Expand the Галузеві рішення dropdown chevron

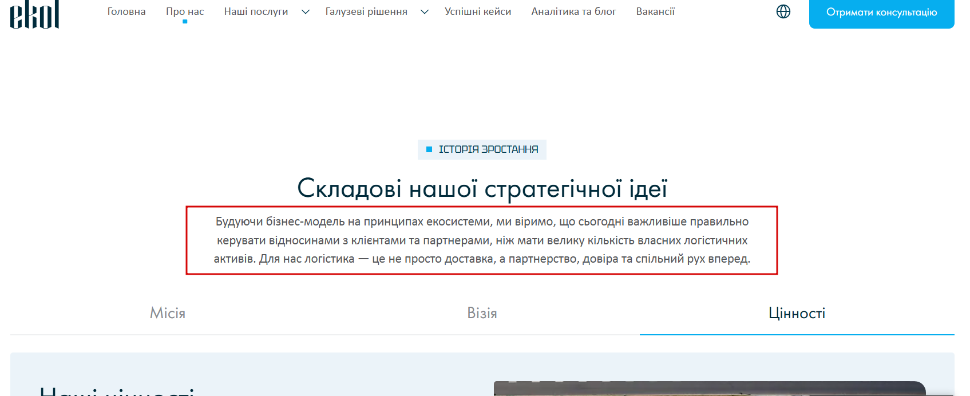click(425, 12)
